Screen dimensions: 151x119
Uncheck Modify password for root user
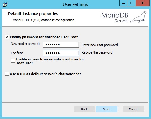click(7, 37)
